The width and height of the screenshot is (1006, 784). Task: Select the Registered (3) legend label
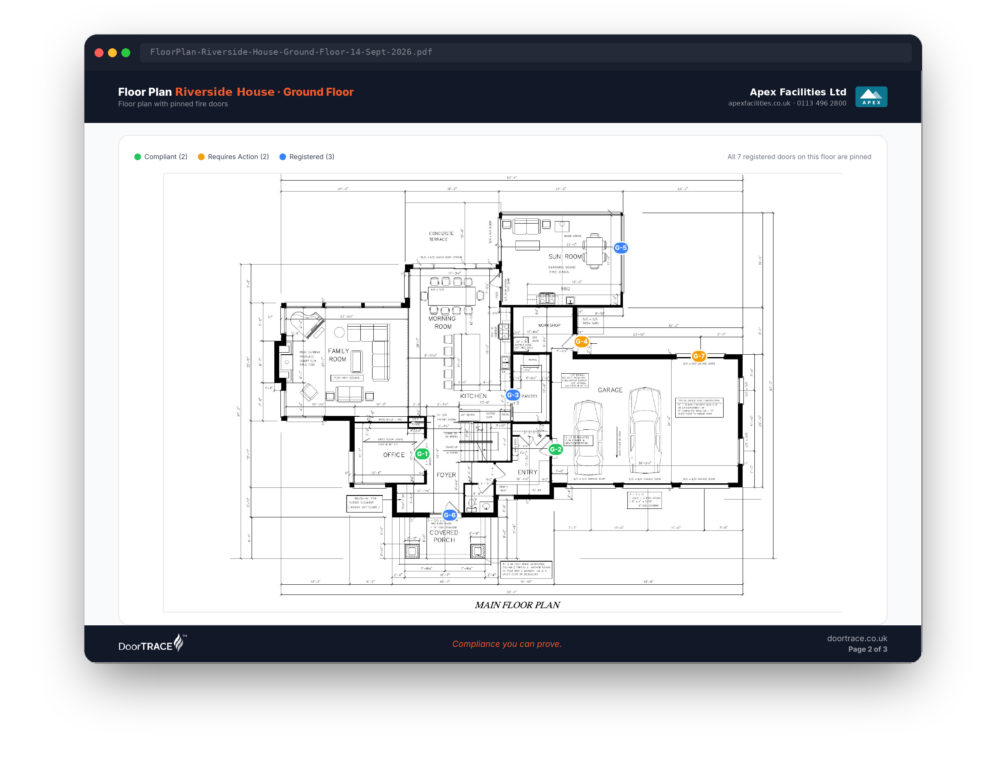pyautogui.click(x=312, y=157)
